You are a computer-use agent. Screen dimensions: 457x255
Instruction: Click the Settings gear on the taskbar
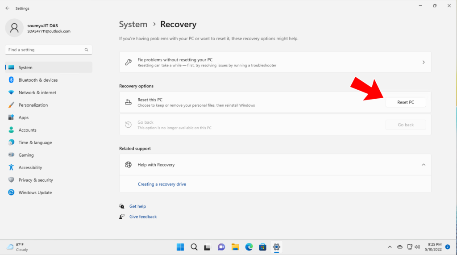point(276,247)
